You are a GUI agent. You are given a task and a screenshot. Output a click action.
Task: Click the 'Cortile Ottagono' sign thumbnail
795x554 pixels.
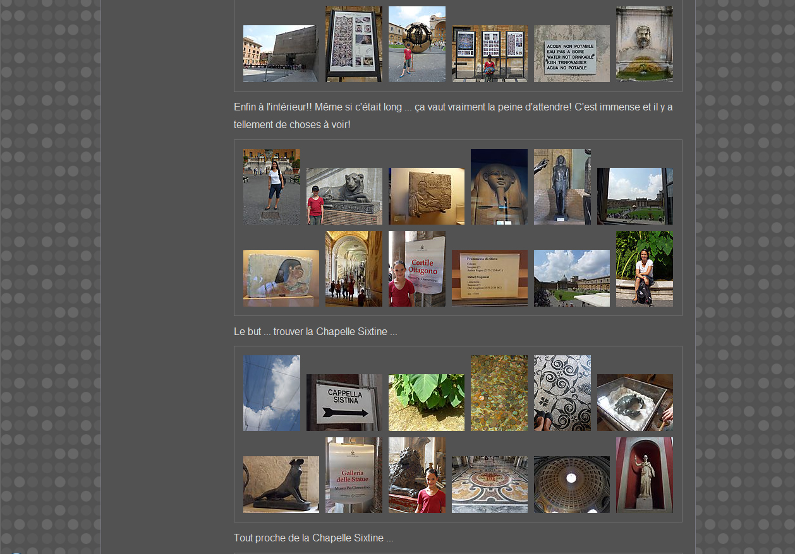click(x=416, y=269)
